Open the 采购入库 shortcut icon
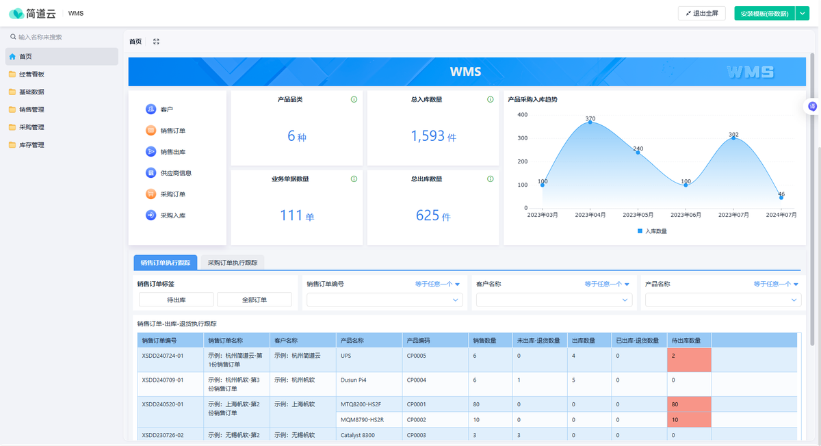 [x=151, y=215]
